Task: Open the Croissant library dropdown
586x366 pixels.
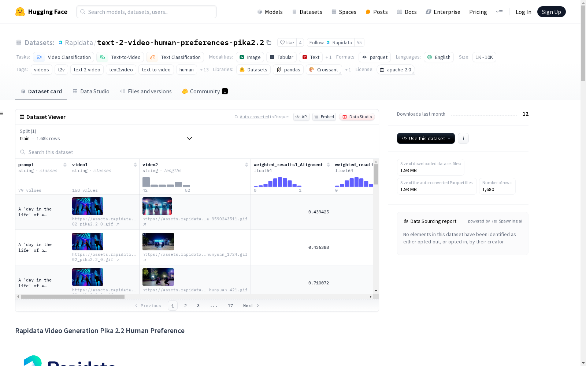Action: [324, 70]
